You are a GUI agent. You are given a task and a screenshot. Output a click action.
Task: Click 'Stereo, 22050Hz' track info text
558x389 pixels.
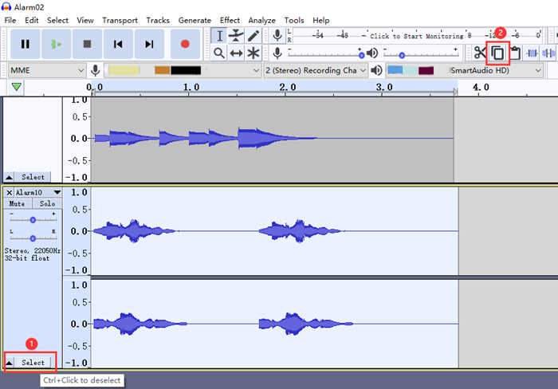33,250
